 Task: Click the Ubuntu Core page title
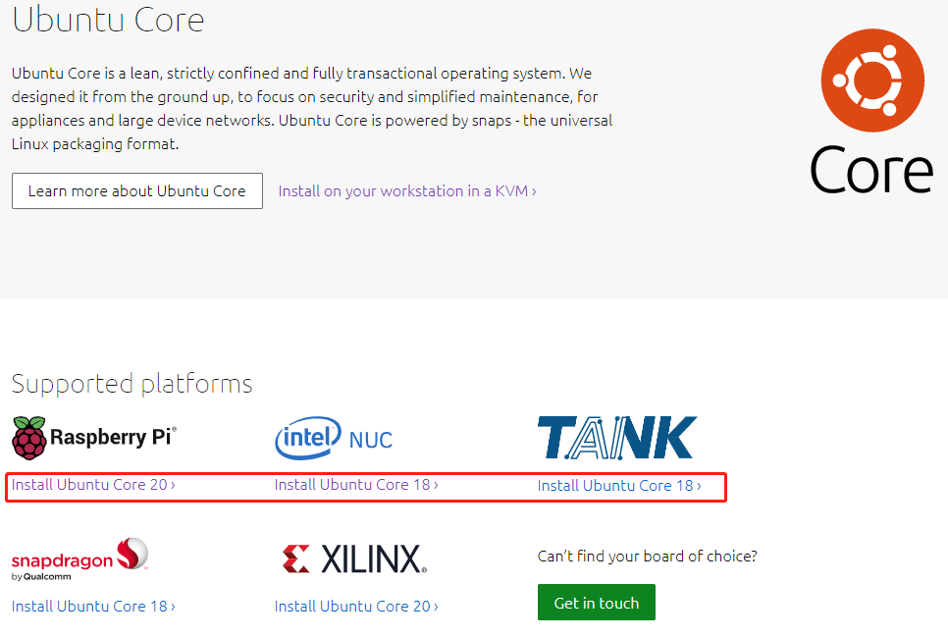(108, 20)
